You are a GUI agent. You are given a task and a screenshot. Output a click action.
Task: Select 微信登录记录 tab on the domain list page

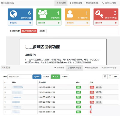(x=92, y=68)
